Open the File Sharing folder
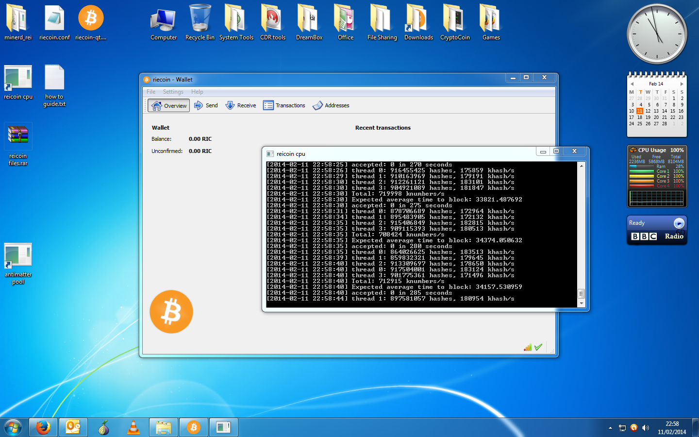The width and height of the screenshot is (699, 437). (x=382, y=23)
